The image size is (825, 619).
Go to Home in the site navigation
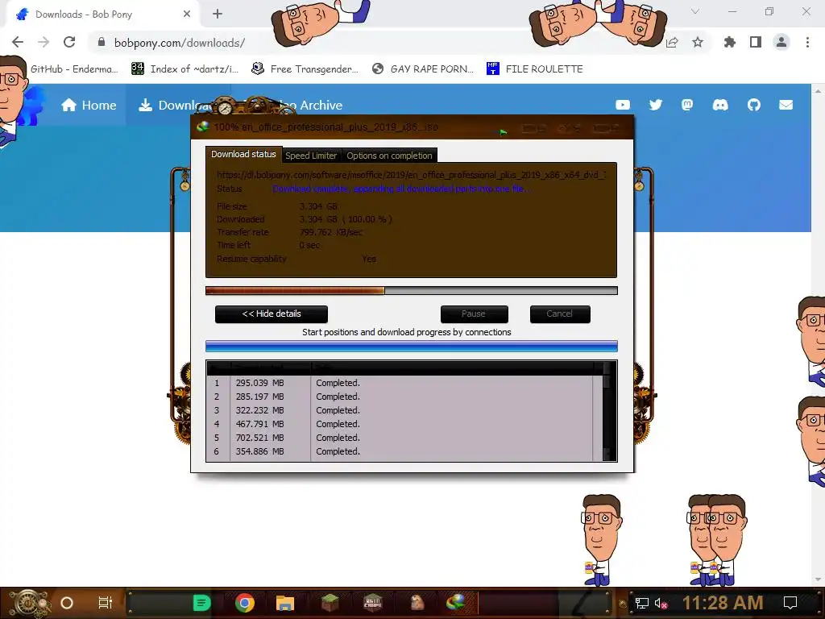(89, 106)
